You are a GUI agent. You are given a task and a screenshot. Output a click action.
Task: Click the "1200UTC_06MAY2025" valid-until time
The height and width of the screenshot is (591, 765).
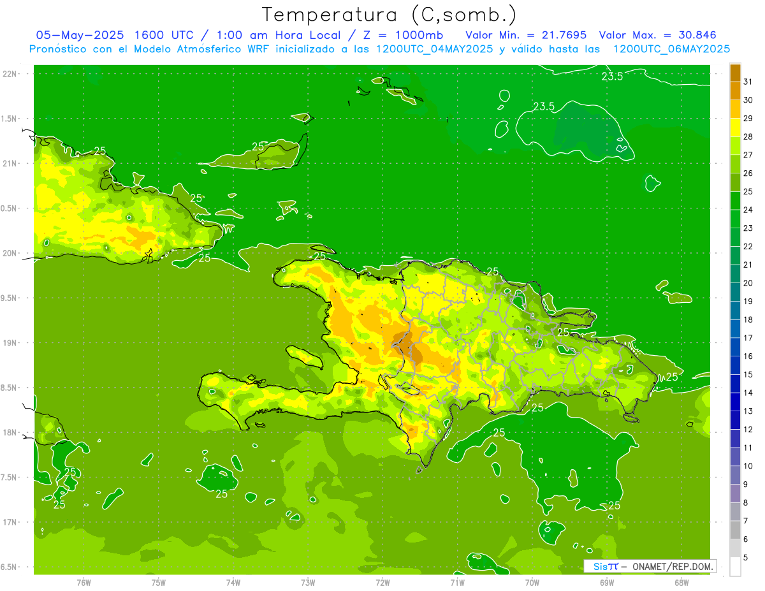click(671, 48)
